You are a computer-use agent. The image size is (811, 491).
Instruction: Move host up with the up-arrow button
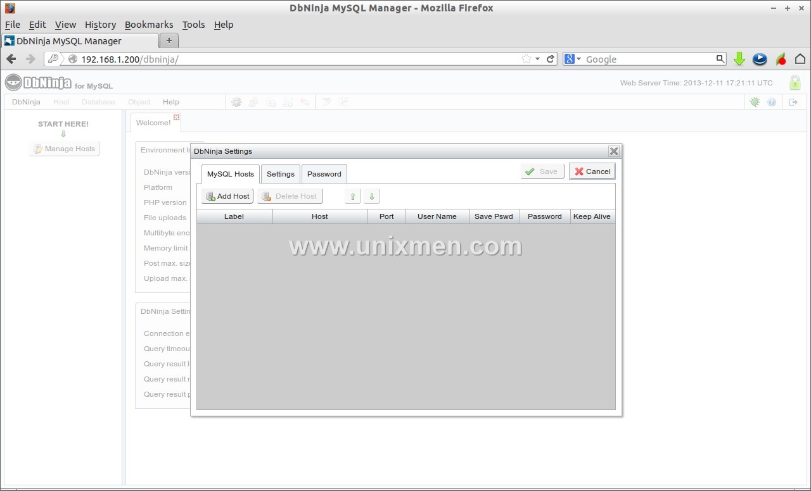(x=353, y=196)
